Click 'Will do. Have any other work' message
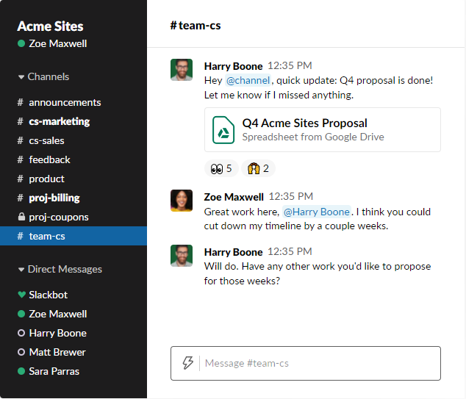 coord(318,273)
